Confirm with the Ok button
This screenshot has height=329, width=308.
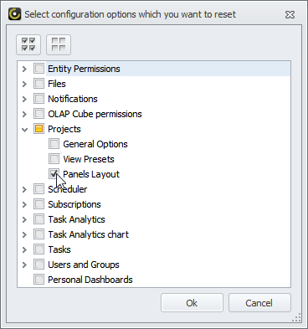(192, 303)
